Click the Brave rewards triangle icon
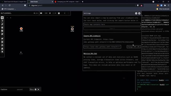The height and width of the screenshot is (96, 171). coord(141,5)
